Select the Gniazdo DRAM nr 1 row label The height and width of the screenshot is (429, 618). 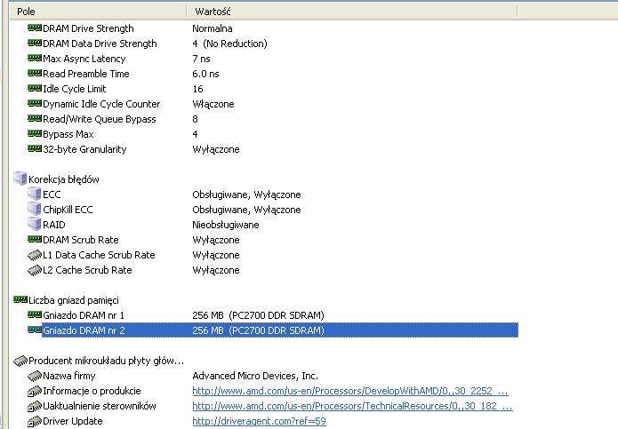[84, 315]
